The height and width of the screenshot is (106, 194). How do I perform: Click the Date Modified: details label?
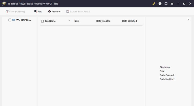[x=167, y=79]
